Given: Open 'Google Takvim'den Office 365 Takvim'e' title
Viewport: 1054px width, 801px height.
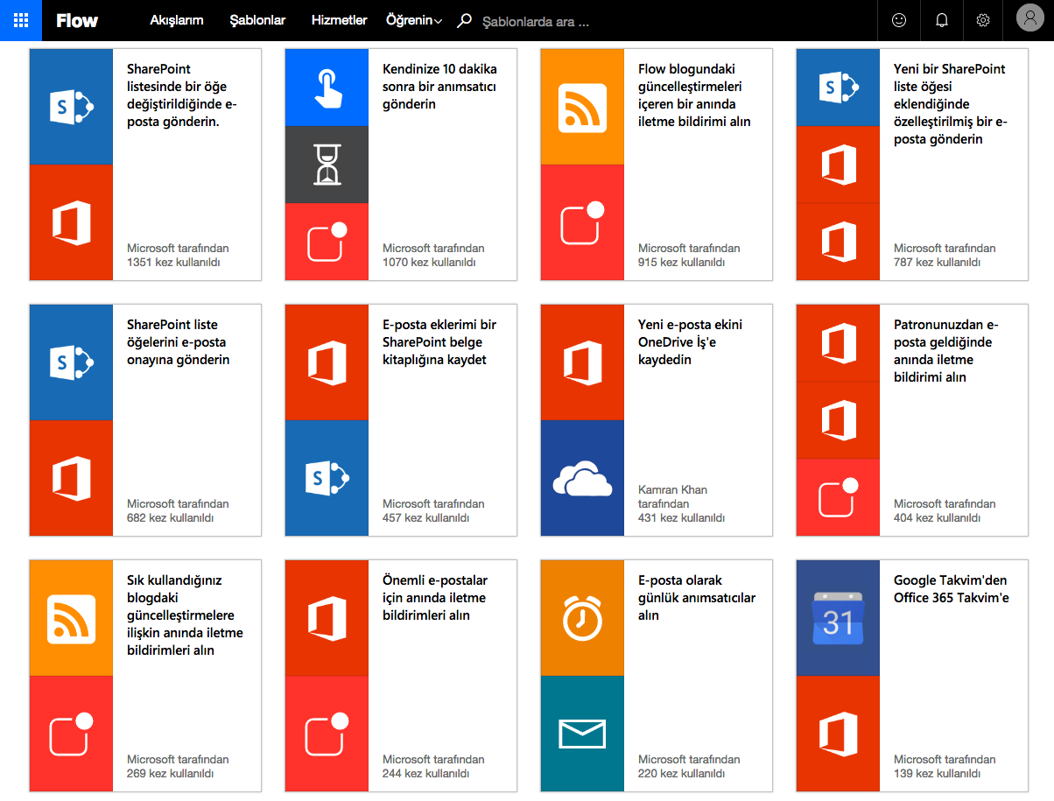Looking at the screenshot, I should [x=952, y=589].
